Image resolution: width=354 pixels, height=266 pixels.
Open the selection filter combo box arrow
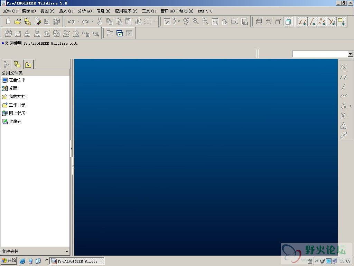coord(351,54)
